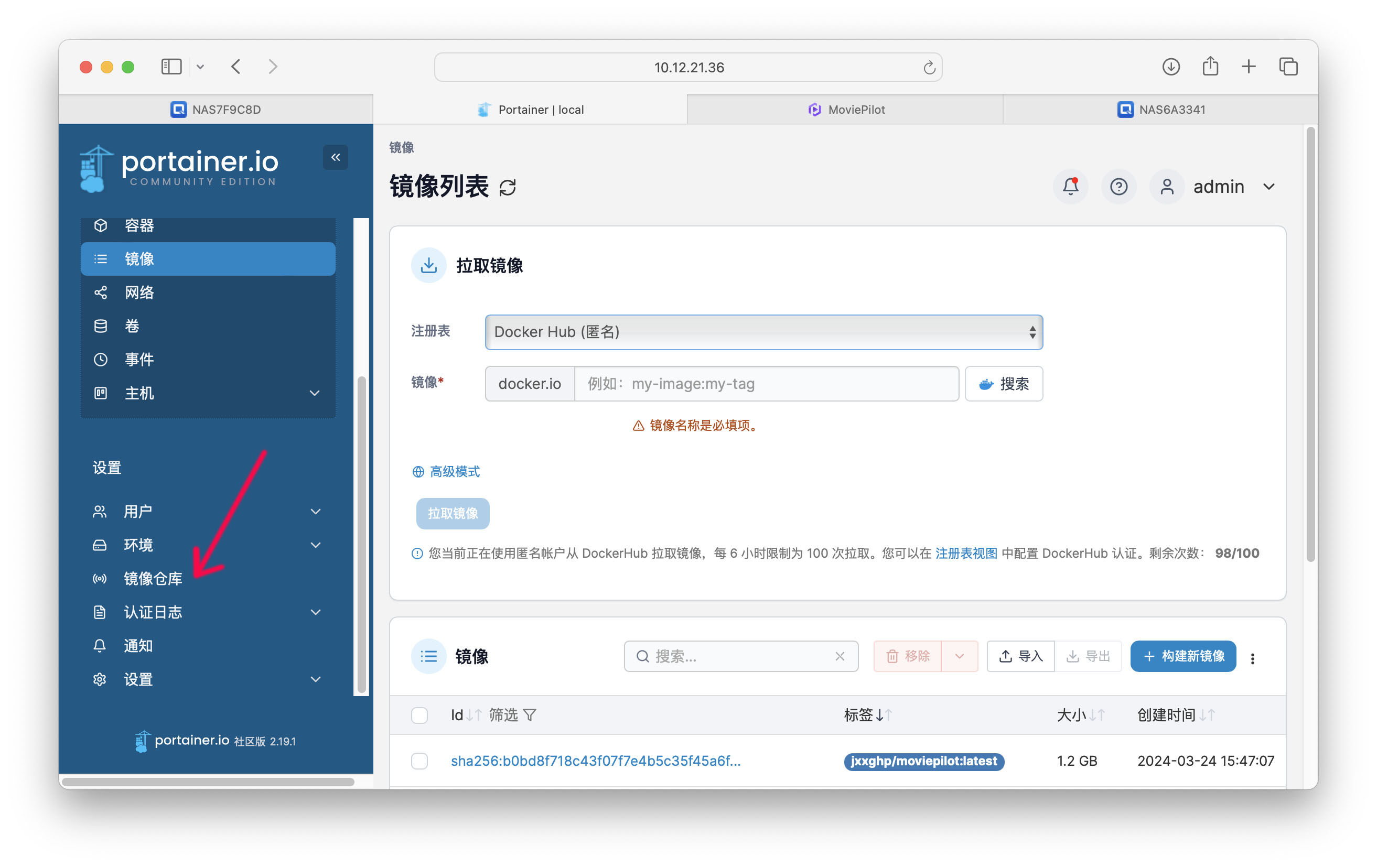Tick checkbox for the sha256:b0bd8f718c43 image row

pyautogui.click(x=419, y=761)
